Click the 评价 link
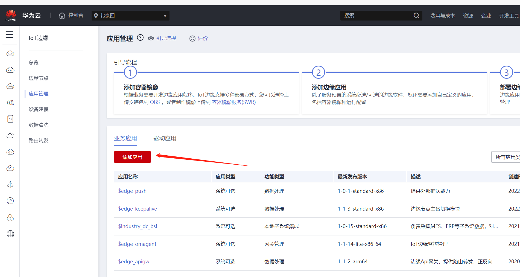The height and width of the screenshot is (277, 520). [x=203, y=38]
